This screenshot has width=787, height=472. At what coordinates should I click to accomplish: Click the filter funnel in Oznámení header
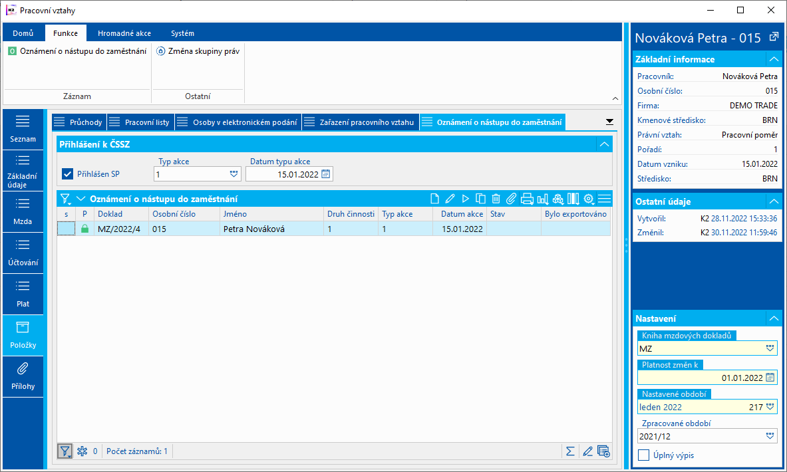point(65,199)
